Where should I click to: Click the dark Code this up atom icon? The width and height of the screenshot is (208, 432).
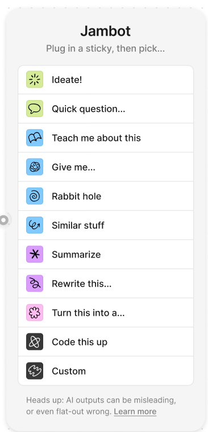[x=35, y=342]
